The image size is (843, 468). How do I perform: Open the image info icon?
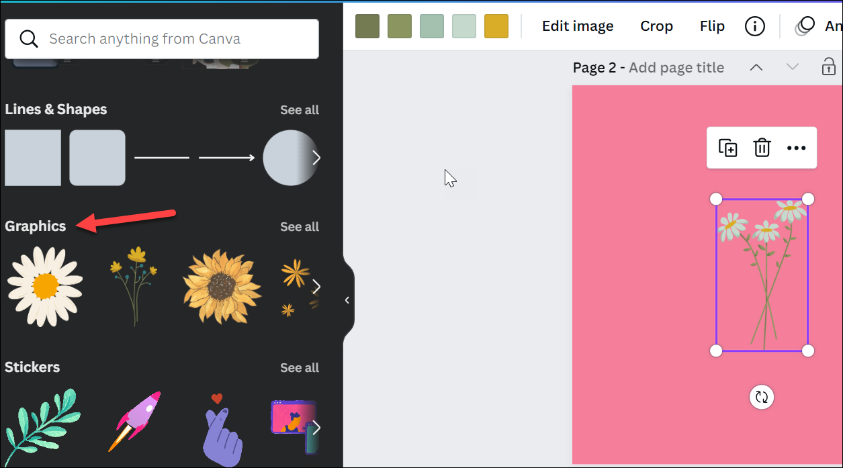point(755,26)
